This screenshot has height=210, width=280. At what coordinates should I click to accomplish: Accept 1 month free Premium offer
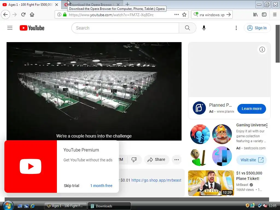click(101, 186)
